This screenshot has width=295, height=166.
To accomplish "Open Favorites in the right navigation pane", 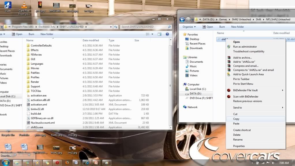I will tap(191, 34).
